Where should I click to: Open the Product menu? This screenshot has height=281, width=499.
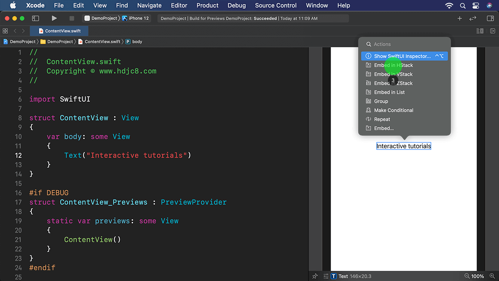point(207,5)
